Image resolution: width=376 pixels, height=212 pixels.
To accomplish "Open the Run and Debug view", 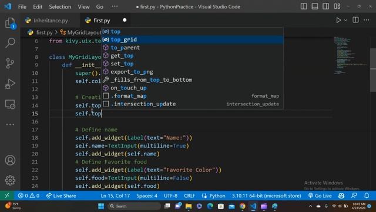I will click(10, 84).
